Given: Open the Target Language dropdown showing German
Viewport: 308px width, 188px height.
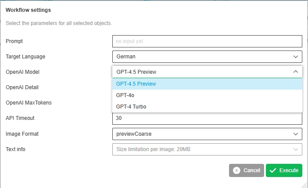Looking at the screenshot, I should pyautogui.click(x=202, y=57).
